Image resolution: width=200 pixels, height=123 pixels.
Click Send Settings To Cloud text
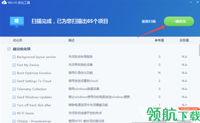[x=34, y=81]
